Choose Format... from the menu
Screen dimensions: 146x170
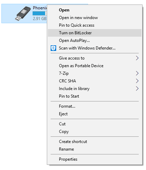tap(95, 106)
